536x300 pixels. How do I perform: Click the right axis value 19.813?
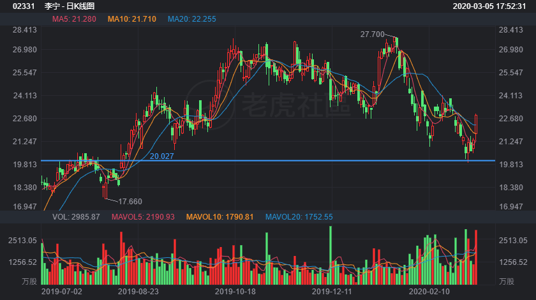click(x=510, y=164)
